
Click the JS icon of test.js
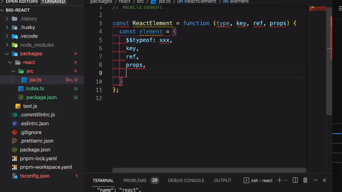[18, 106]
